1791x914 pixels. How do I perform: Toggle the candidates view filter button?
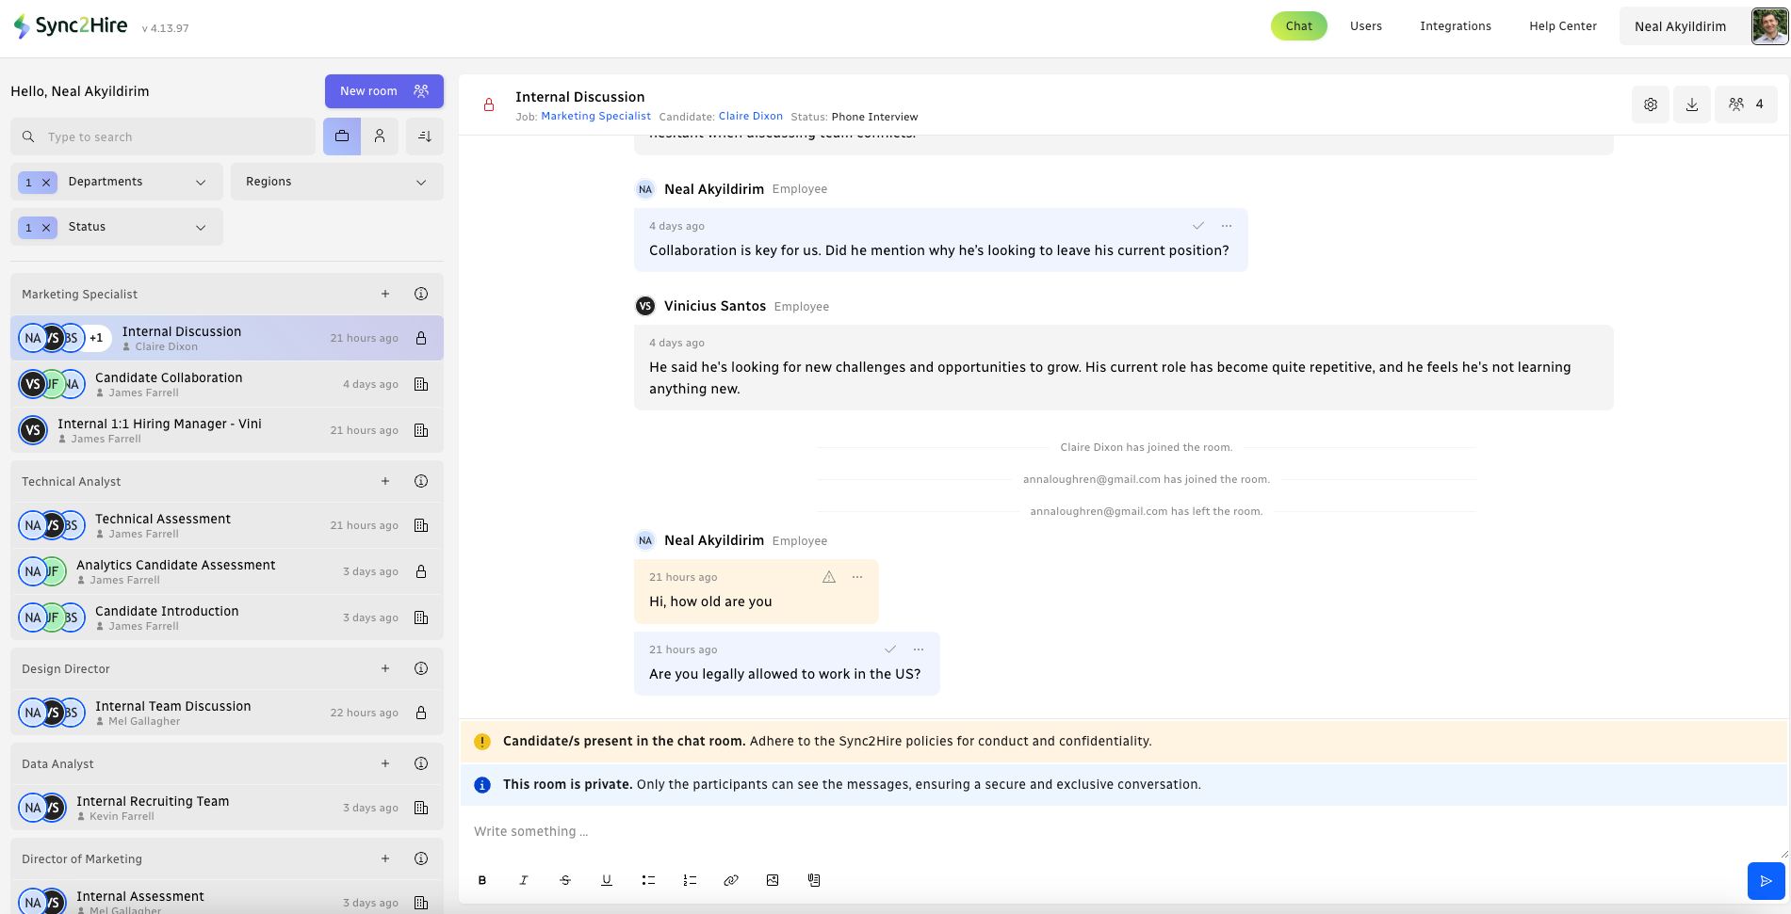coord(380,136)
